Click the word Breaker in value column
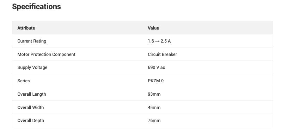Viewport: 292px width, 134px height. [x=169, y=55]
